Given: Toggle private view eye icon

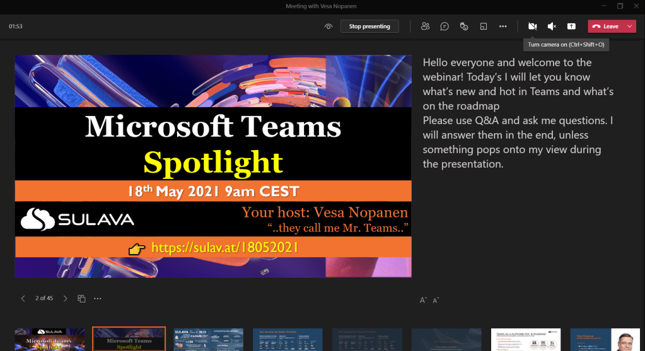Looking at the screenshot, I should click(328, 26).
